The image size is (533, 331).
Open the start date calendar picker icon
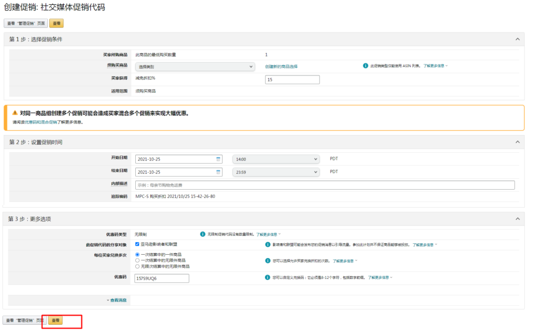tap(218, 159)
